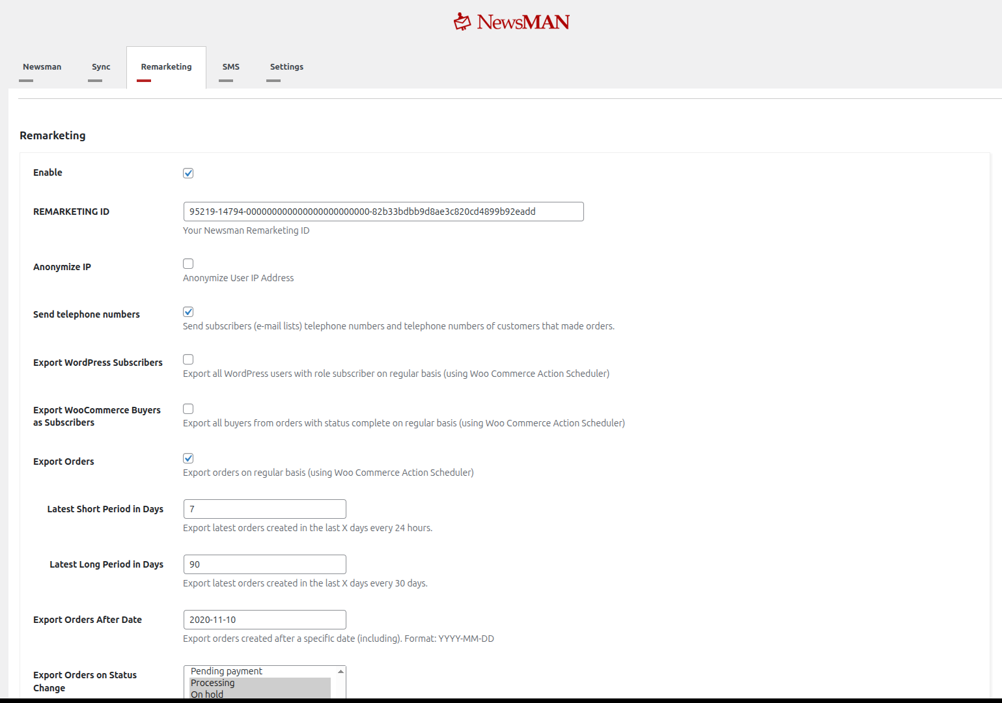
Task: Uncheck the Enable remarketing checkbox
Action: tap(188, 173)
